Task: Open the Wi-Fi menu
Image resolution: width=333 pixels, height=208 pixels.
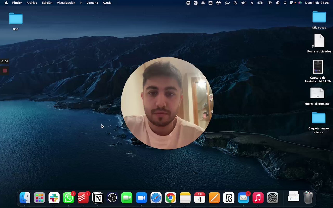Action: point(270,3)
